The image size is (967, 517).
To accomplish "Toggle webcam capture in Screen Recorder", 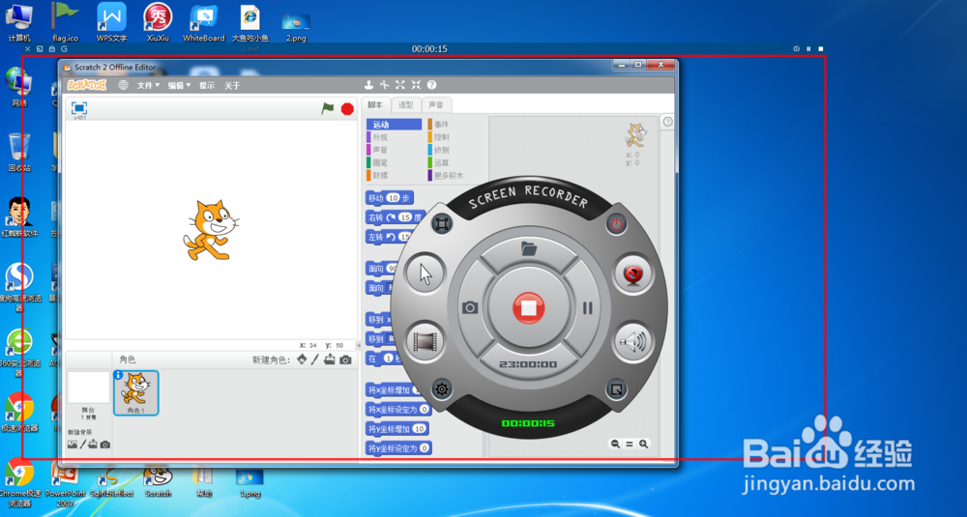I will [632, 273].
